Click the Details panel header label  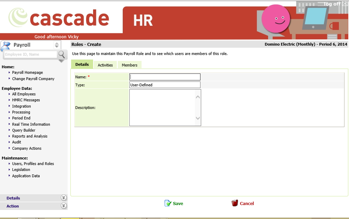(x=13, y=198)
